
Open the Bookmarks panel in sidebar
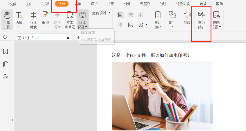6,51
